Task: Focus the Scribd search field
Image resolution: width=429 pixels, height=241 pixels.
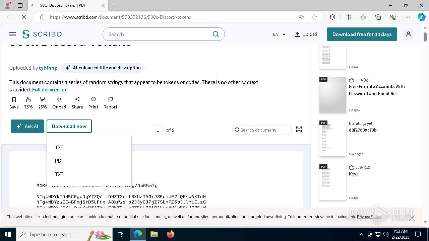Action: coord(158,34)
